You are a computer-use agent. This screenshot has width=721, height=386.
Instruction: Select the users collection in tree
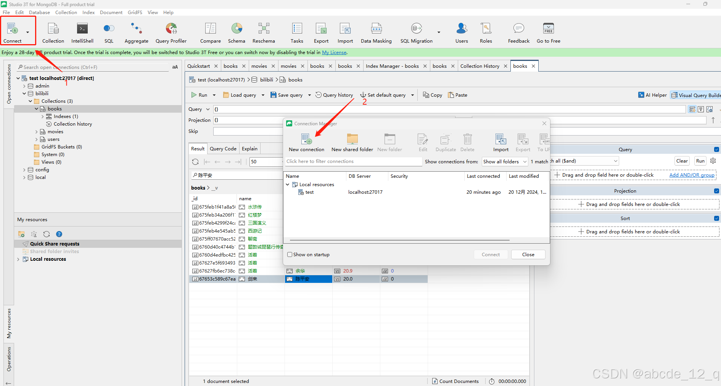click(x=53, y=139)
